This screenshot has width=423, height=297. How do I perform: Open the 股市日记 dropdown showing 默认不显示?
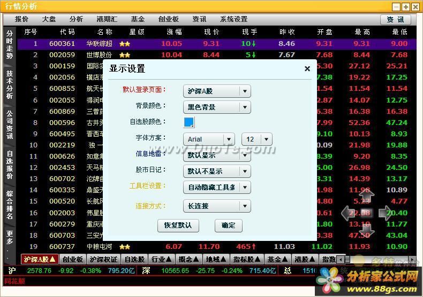pos(217,171)
